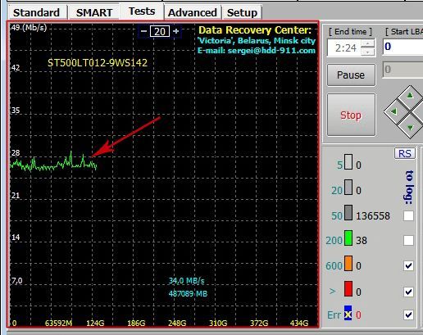
Task: Enable the 50 ms log checkbox
Action: tap(408, 216)
